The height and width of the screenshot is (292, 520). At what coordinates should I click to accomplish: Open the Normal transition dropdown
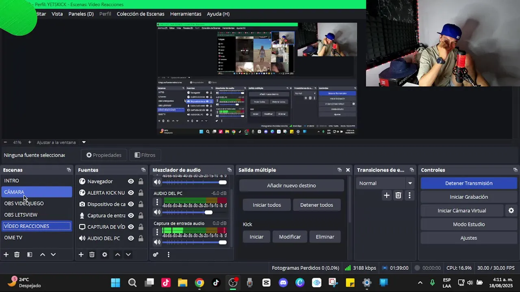coord(385,183)
